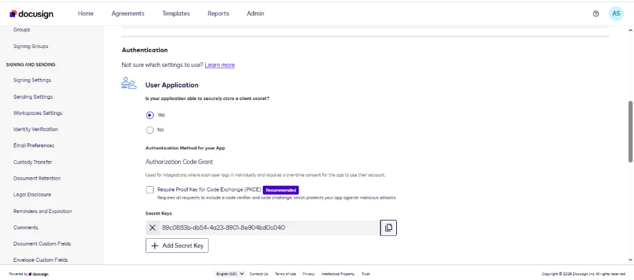The image size is (634, 280).
Task: Open Intellectual Property footer link
Action: [x=338, y=274]
